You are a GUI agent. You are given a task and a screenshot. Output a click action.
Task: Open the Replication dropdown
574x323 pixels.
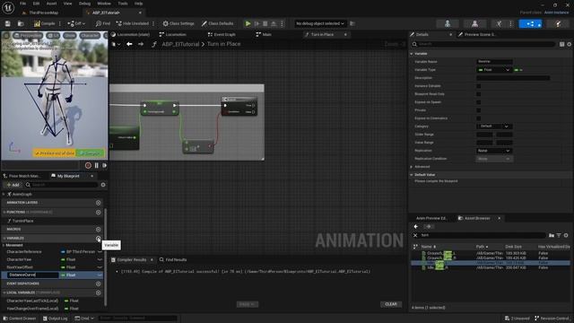[494, 151]
